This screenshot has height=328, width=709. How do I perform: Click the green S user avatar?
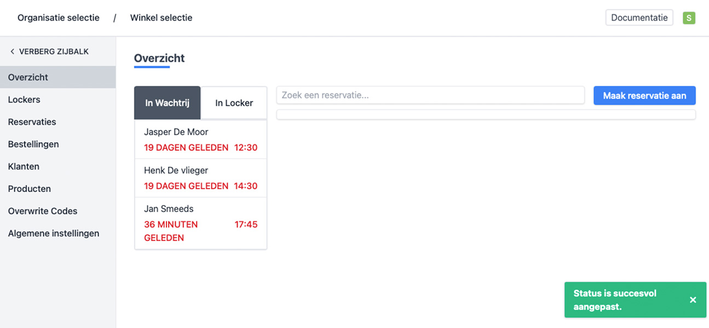click(689, 18)
